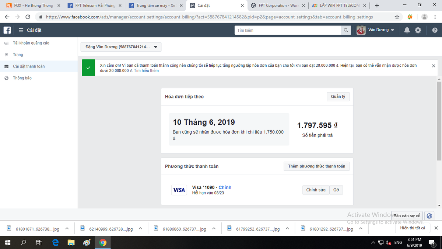Open Trang in the sidebar
The image size is (442, 249).
tap(18, 55)
